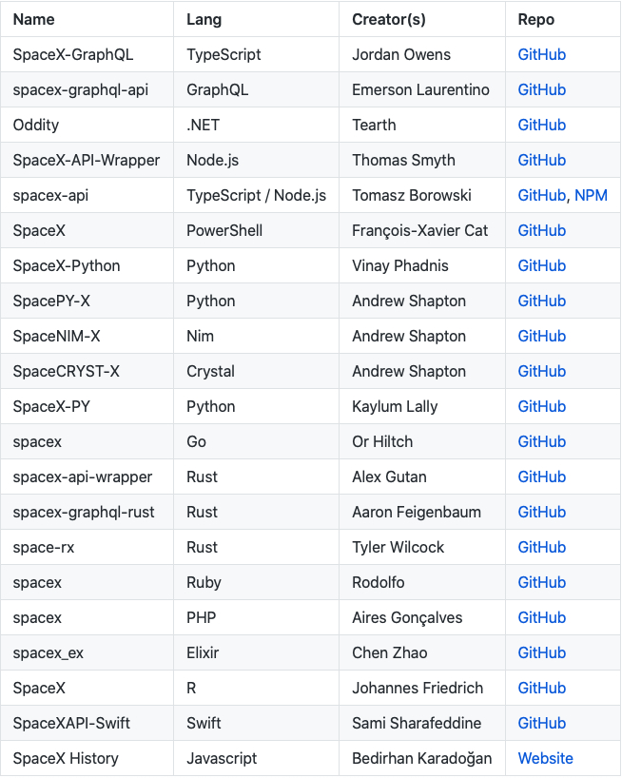622x778 pixels.
Task: Open SpaceXAPI-Swift GitHub link
Action: [542, 724]
